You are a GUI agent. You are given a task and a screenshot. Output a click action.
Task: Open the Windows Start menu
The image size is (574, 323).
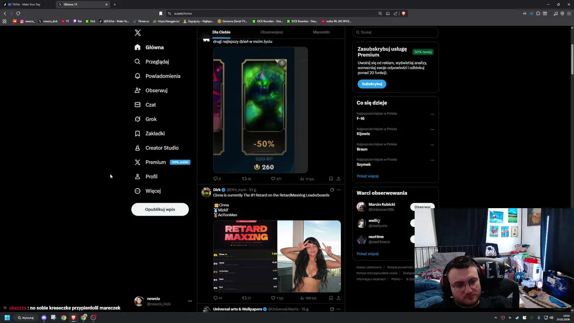[7, 318]
